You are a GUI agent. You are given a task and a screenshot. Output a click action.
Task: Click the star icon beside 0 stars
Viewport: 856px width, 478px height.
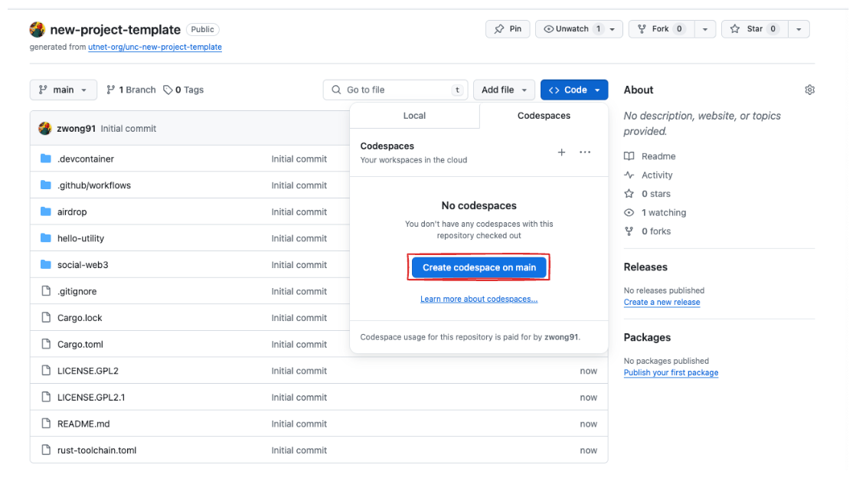[x=629, y=193]
